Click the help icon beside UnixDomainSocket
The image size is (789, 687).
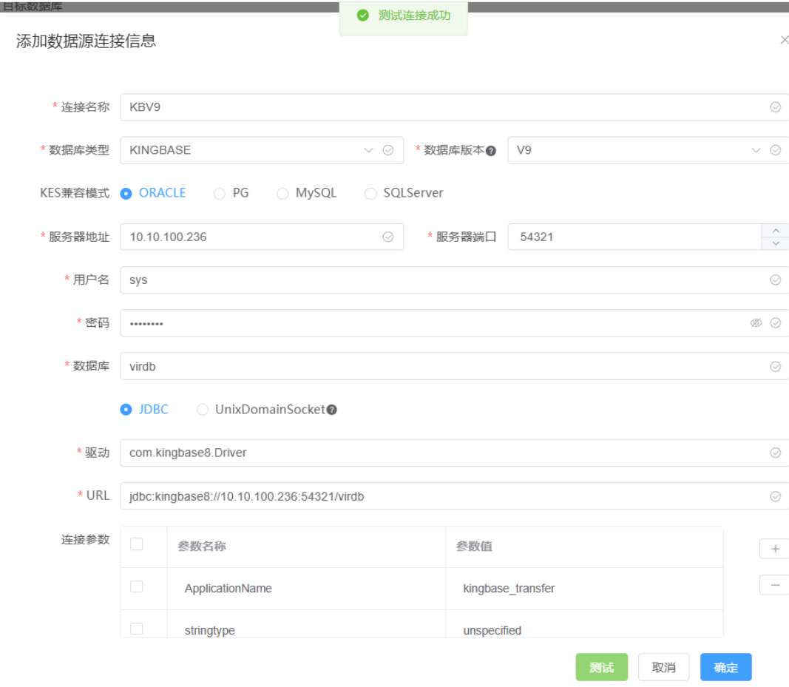click(332, 410)
